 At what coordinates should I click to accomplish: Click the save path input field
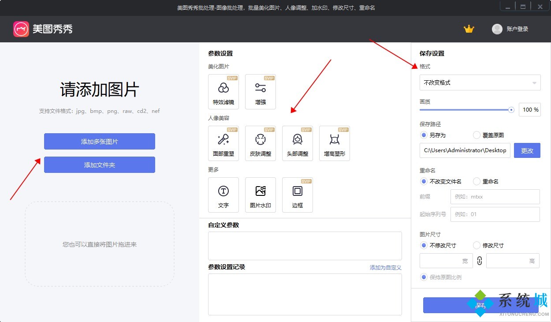[x=465, y=150]
